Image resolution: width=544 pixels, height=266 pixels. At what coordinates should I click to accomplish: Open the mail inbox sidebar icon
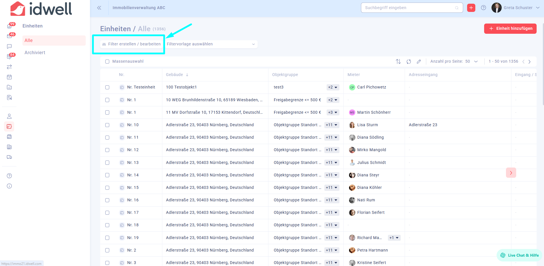tap(9, 36)
